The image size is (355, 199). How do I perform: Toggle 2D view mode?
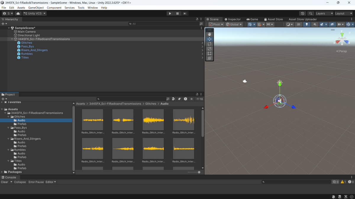pos(298,24)
